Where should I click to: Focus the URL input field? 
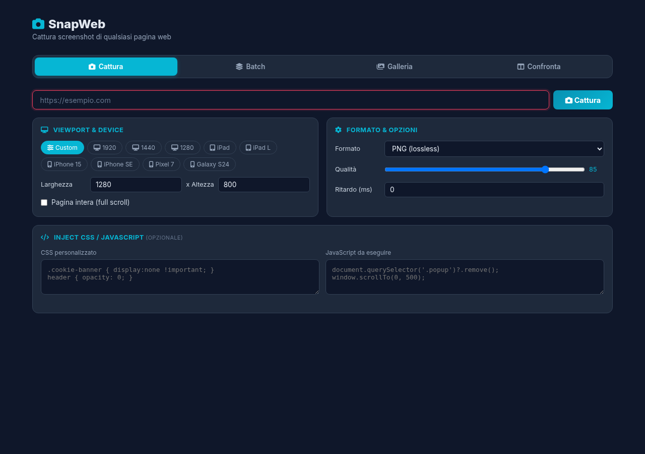pyautogui.click(x=290, y=100)
